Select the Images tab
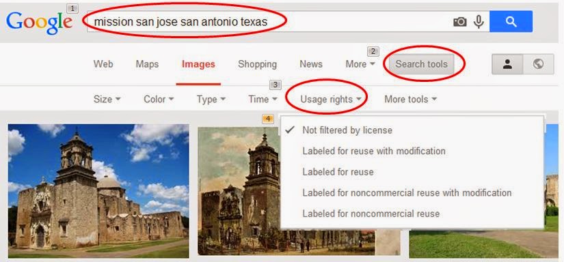The height and width of the screenshot is (262, 564). [198, 64]
